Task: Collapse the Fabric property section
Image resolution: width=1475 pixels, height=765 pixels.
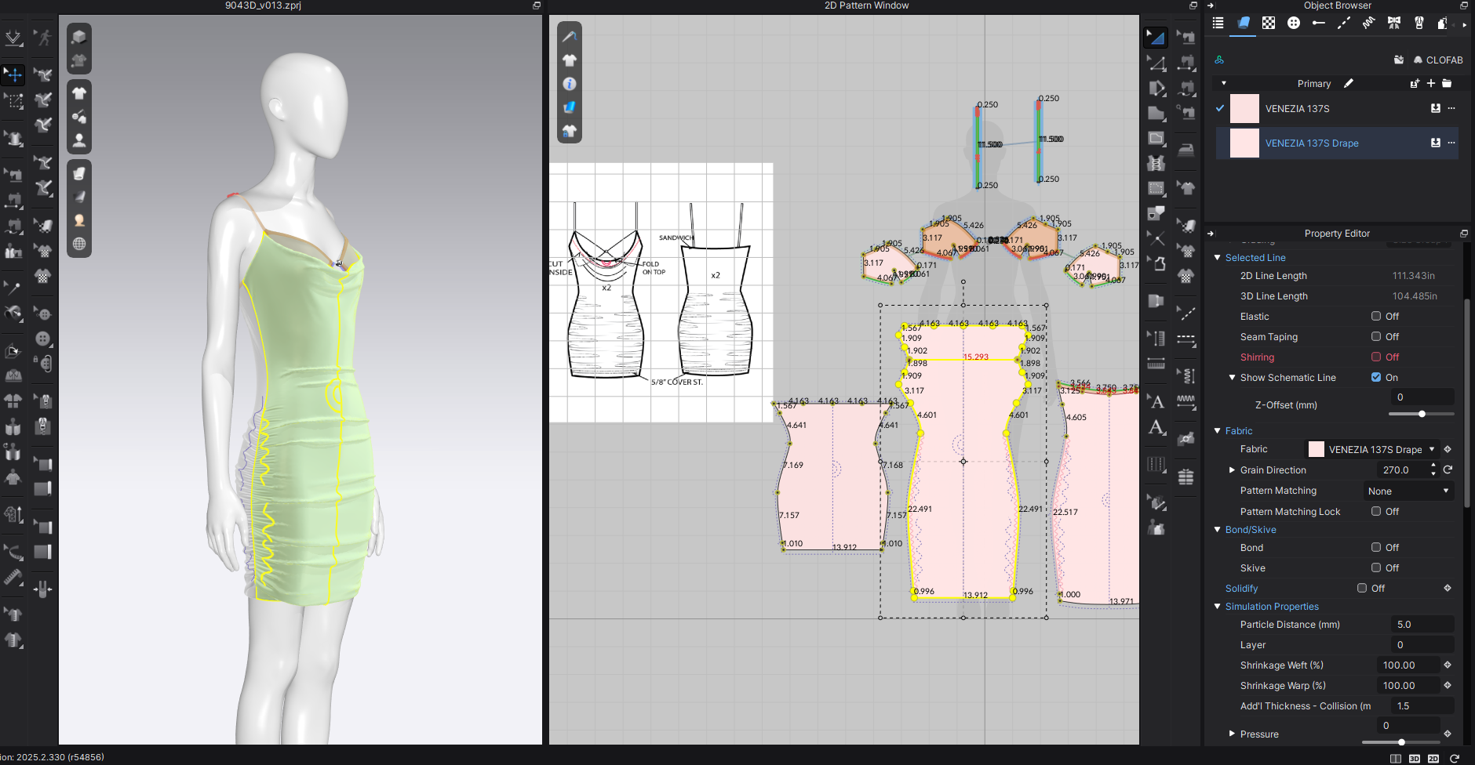Action: [x=1218, y=431]
